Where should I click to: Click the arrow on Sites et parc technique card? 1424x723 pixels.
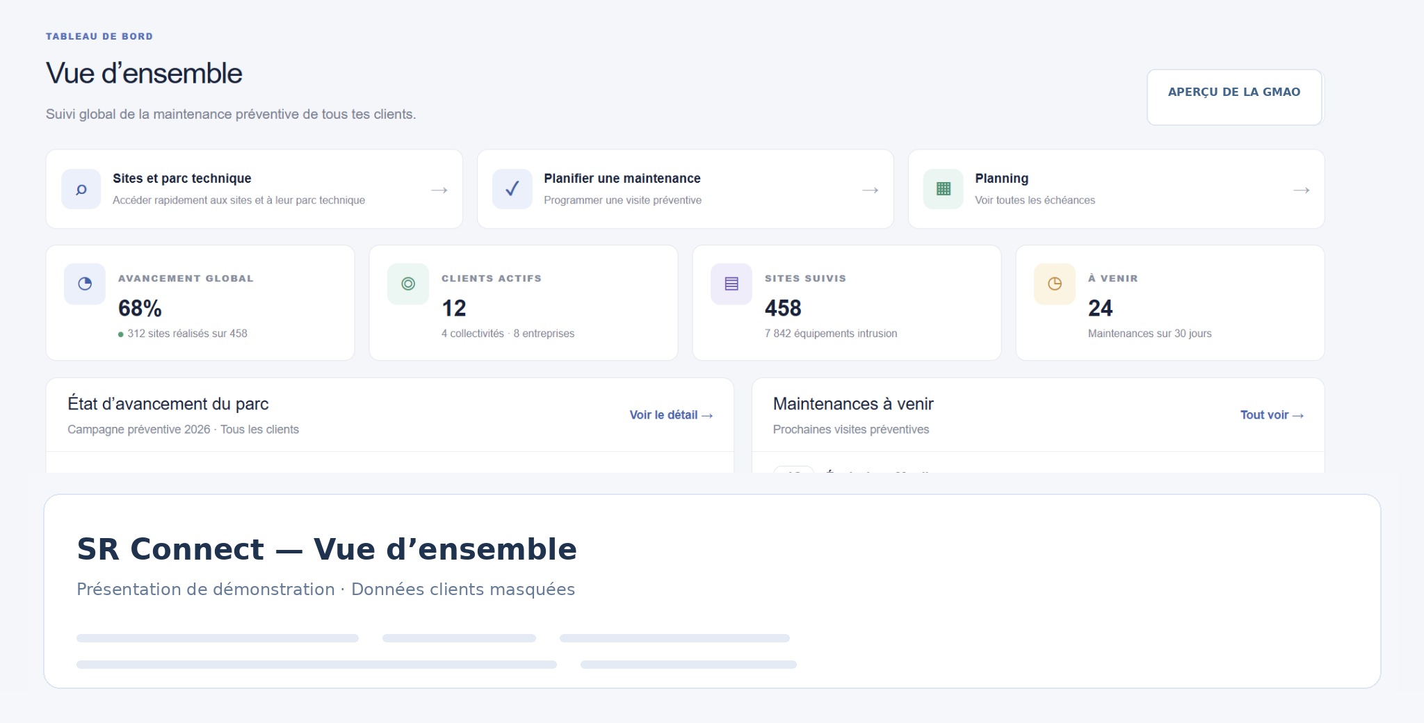click(439, 190)
